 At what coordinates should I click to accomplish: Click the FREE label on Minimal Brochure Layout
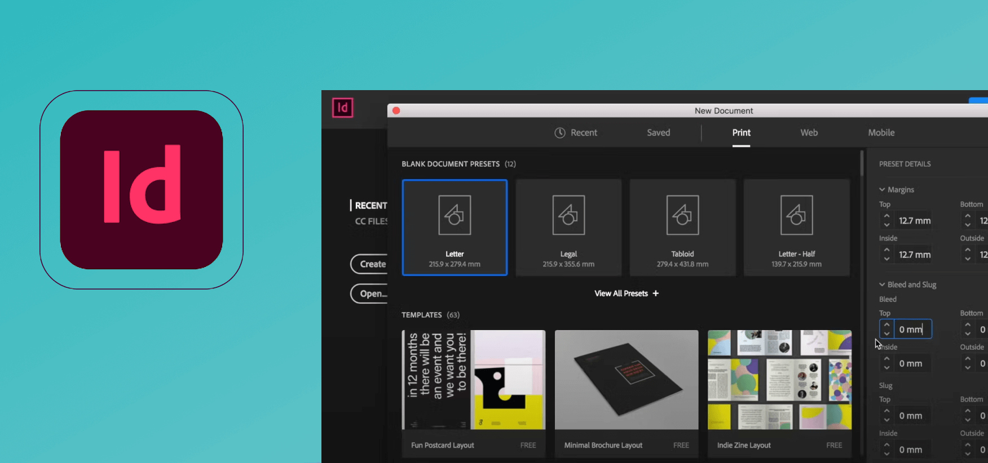681,446
